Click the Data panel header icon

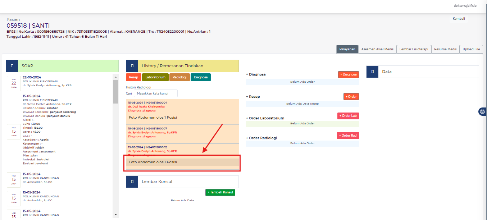coord(373,72)
